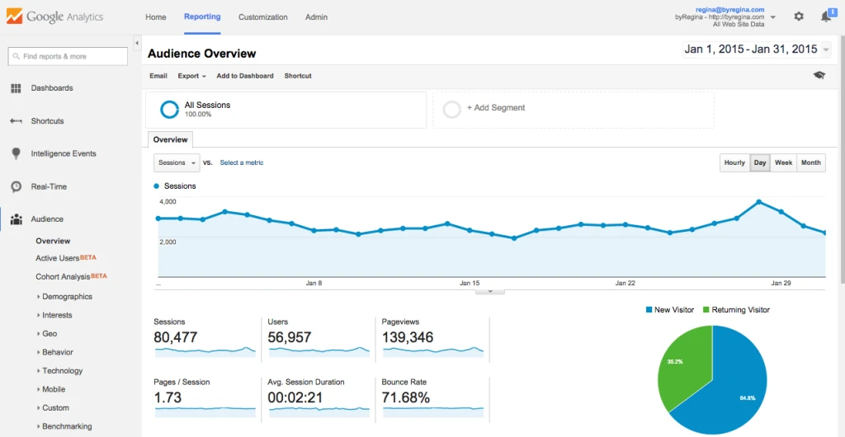This screenshot has height=437, width=845.
Task: Collapse the sidebar with the arrow handle
Action: 137,43
